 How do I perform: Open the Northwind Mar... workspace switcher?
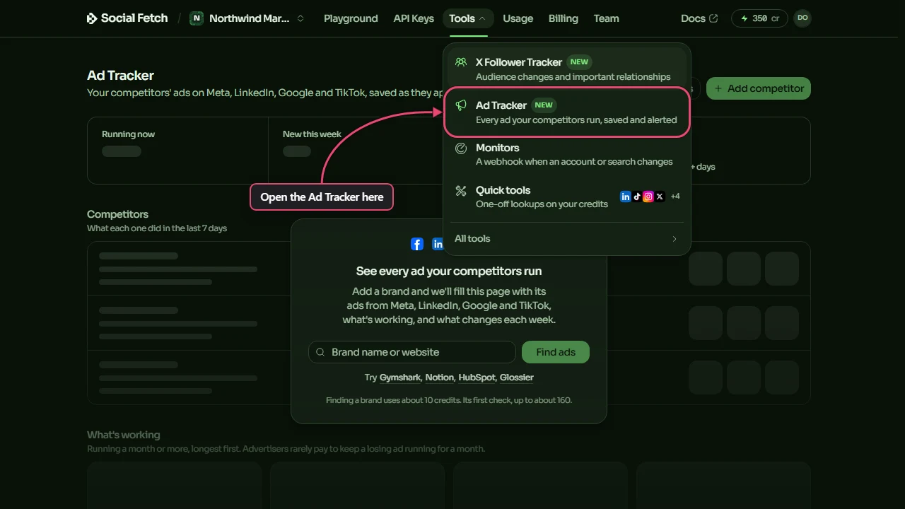pyautogui.click(x=247, y=18)
